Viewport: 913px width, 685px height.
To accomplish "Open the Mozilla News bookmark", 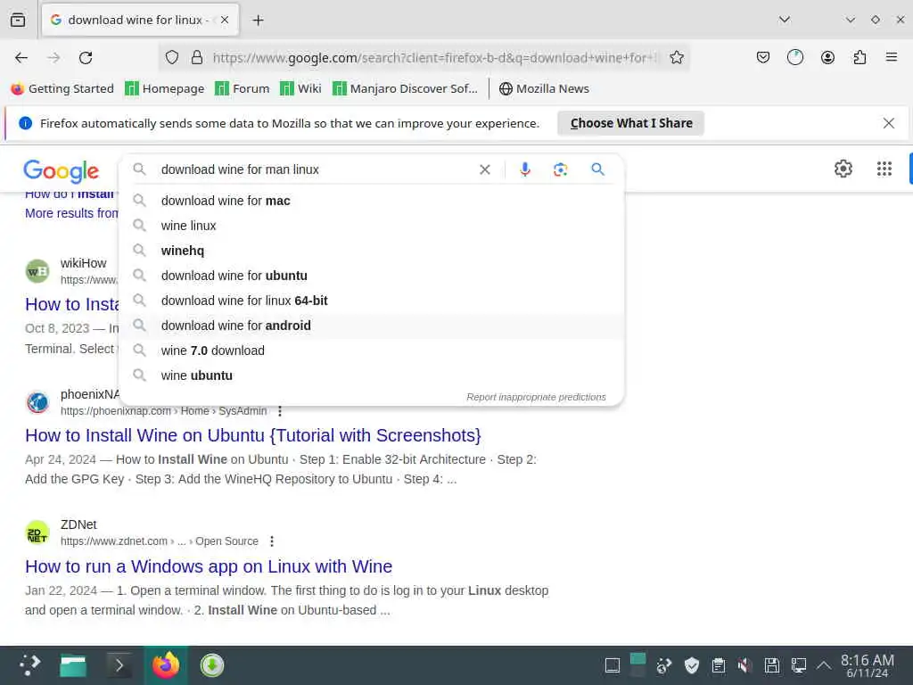I will coord(544,88).
